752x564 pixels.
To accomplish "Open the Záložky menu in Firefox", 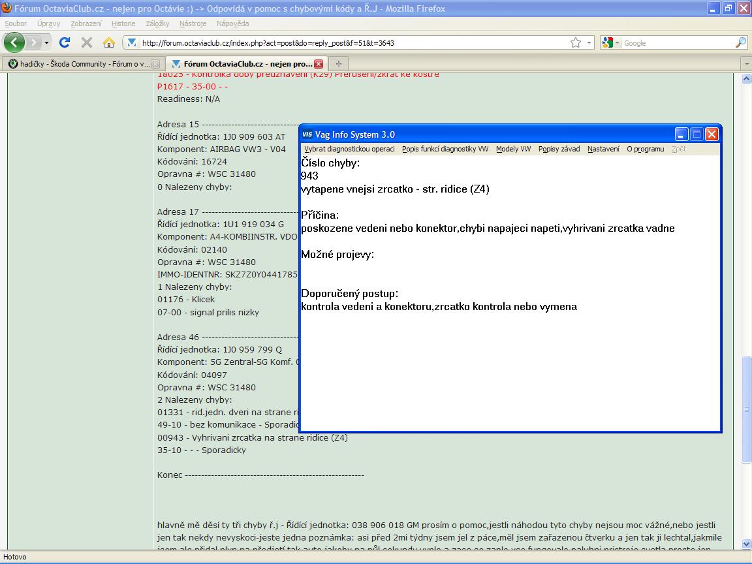I will click(x=157, y=23).
